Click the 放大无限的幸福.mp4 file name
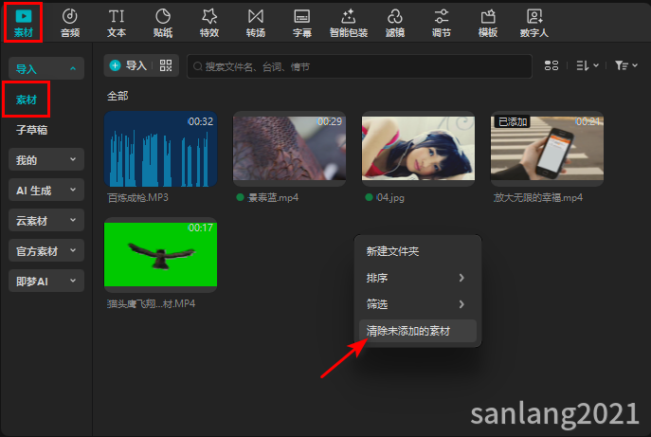651x437 pixels. coord(538,198)
